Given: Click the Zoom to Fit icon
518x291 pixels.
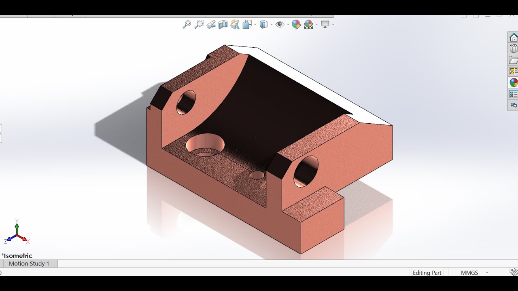Looking at the screenshot, I should 187,24.
